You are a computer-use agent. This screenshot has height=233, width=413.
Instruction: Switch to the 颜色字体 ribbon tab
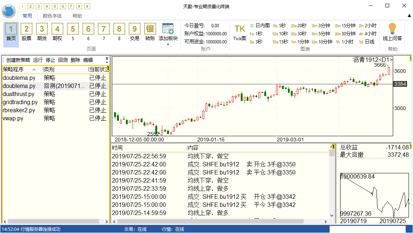52,16
